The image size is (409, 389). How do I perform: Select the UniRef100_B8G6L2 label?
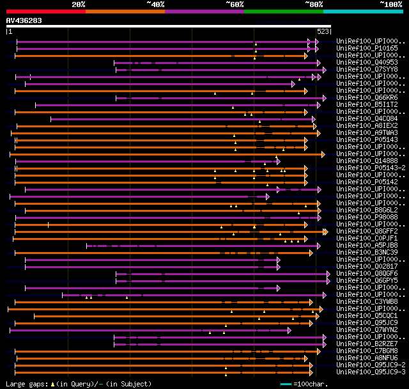pos(367,210)
